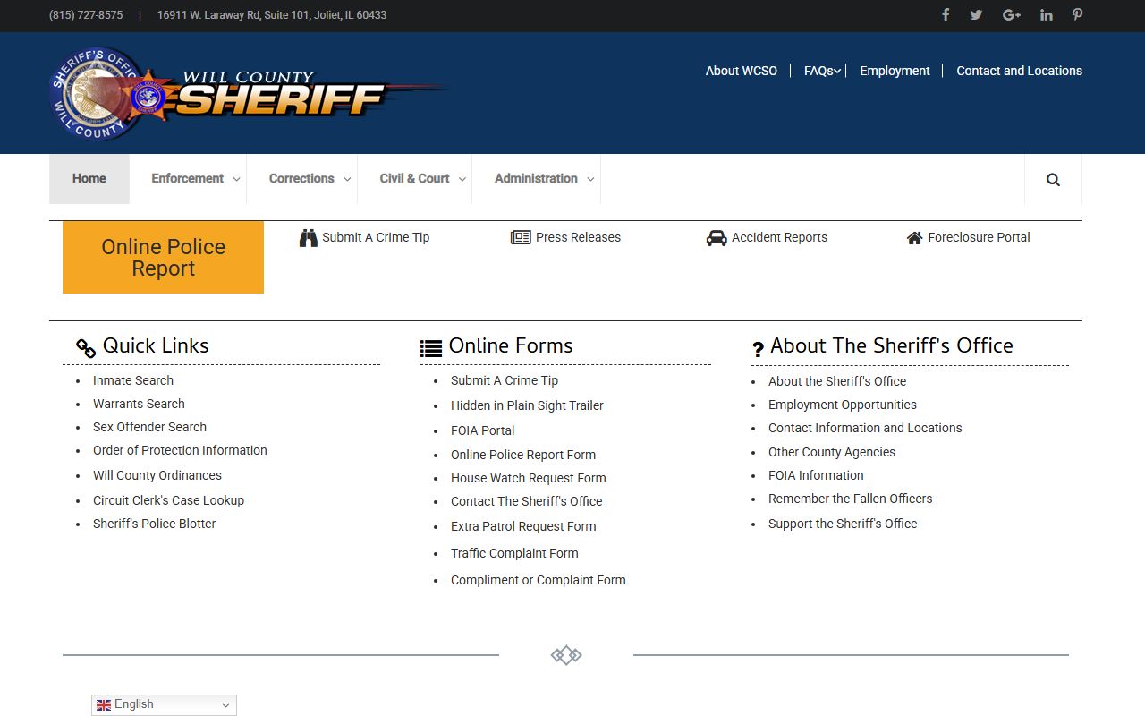Open the LinkedIn social icon
The height and width of the screenshot is (716, 1145).
click(1046, 14)
